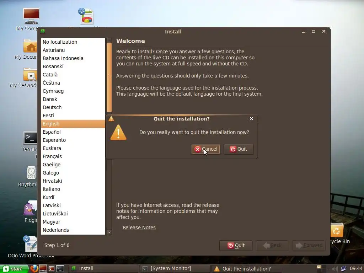The height and width of the screenshot is (273, 364).
Task: Open the Release Notes link
Action: tap(139, 227)
